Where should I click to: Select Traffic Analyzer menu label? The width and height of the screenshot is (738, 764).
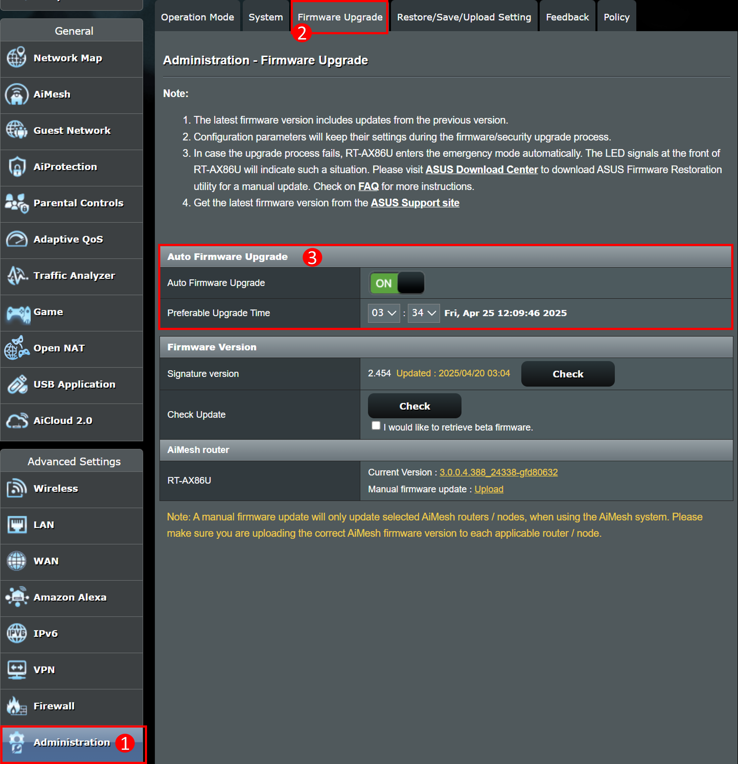(74, 275)
